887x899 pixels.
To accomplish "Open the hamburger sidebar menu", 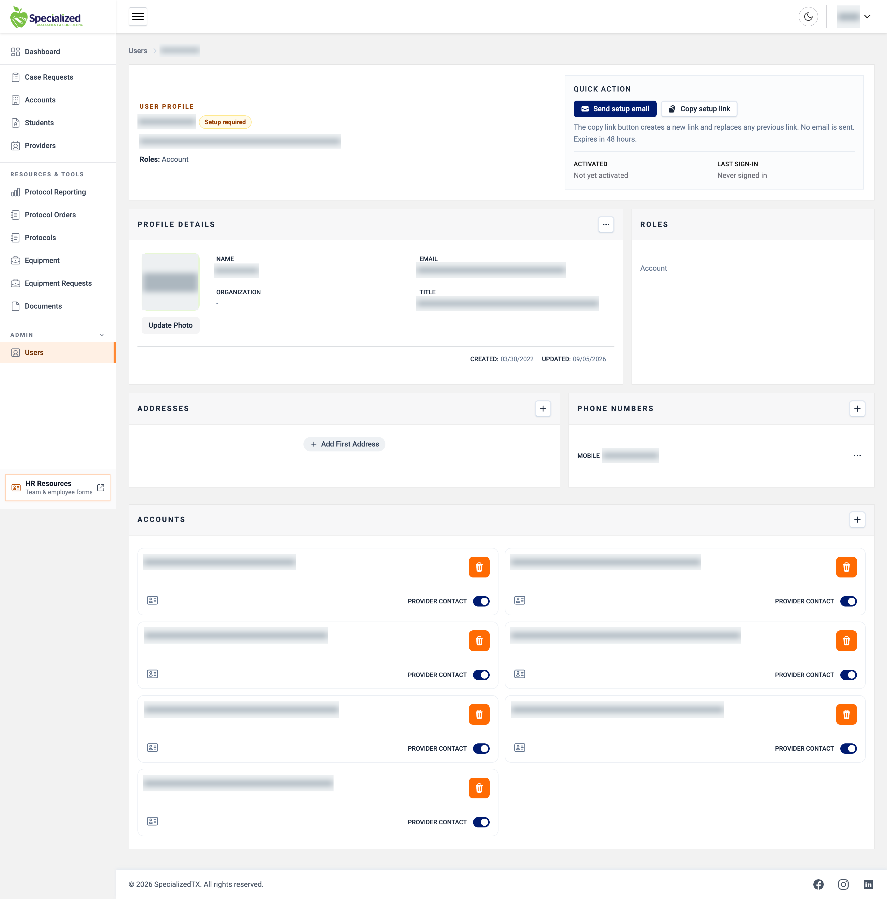I will (138, 17).
